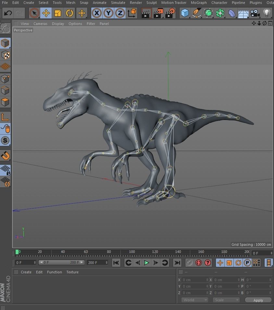Step to the next frame
Screen dimensions: 274x310
[x=156, y=263]
